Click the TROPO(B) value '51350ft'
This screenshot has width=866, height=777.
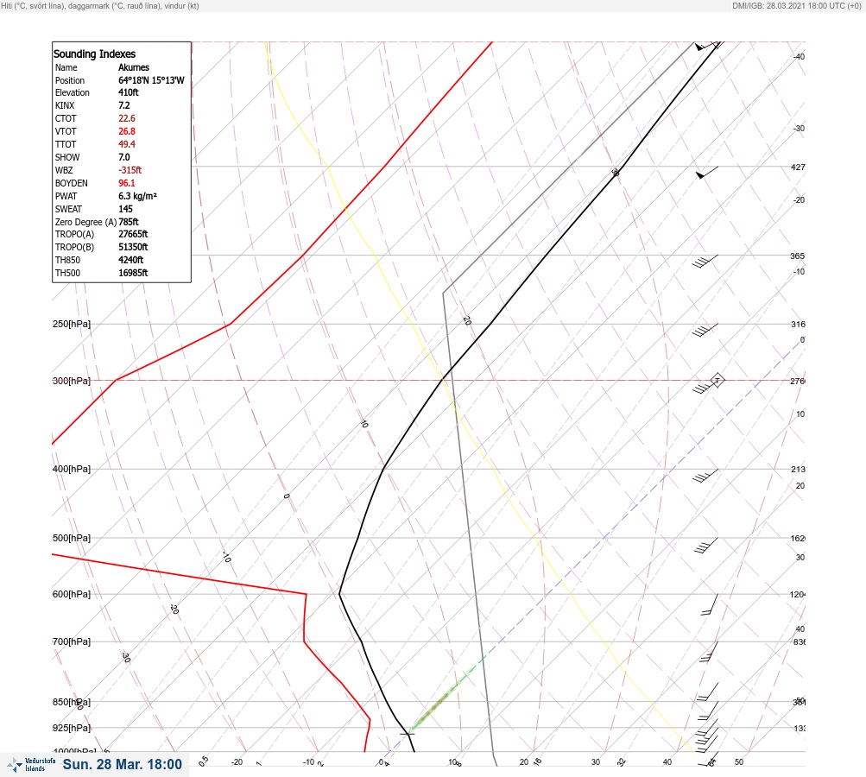pos(133,247)
